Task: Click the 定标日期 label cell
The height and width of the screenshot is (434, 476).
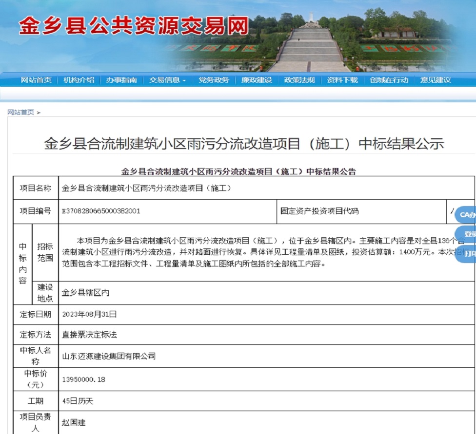Action: pyautogui.click(x=36, y=315)
